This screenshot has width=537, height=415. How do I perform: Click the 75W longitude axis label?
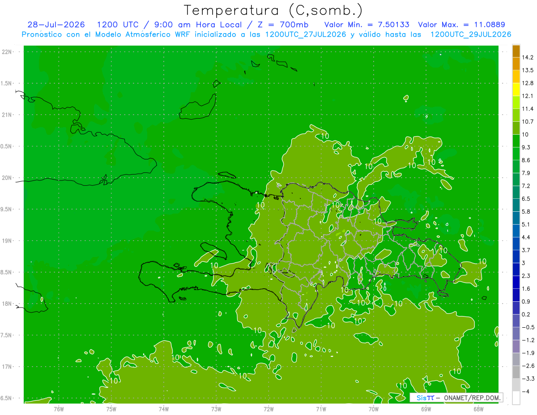coord(111,409)
